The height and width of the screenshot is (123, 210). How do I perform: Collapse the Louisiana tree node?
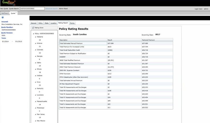coord(36,95)
